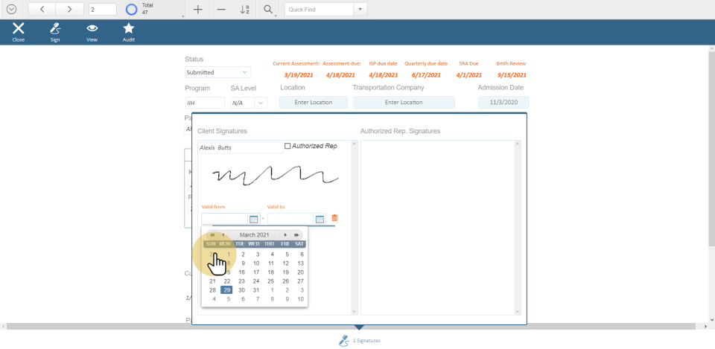Click the View eye icon
The image size is (715, 349).
92,29
